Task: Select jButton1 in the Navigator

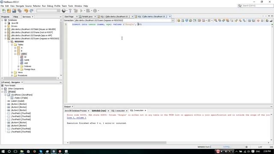Action: coord(19,104)
